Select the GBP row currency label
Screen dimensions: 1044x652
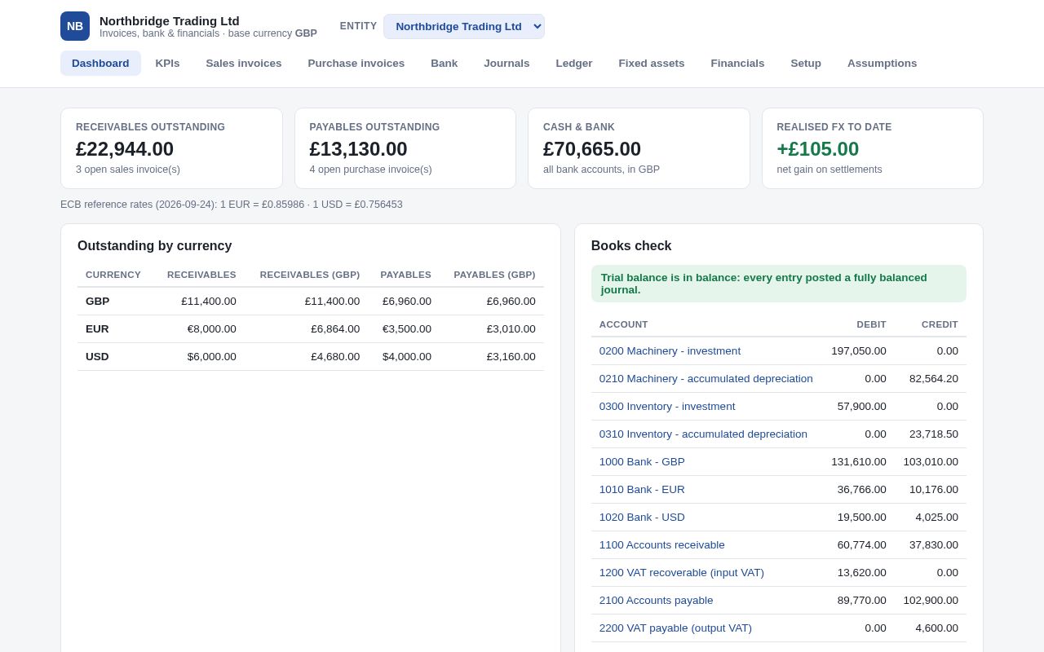click(x=97, y=302)
